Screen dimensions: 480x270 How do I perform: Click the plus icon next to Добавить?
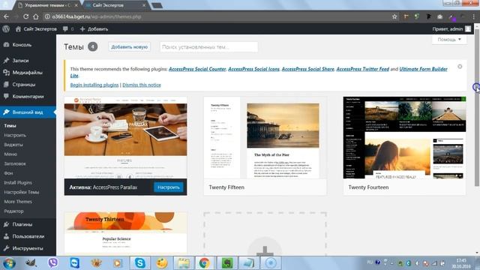(x=82, y=29)
